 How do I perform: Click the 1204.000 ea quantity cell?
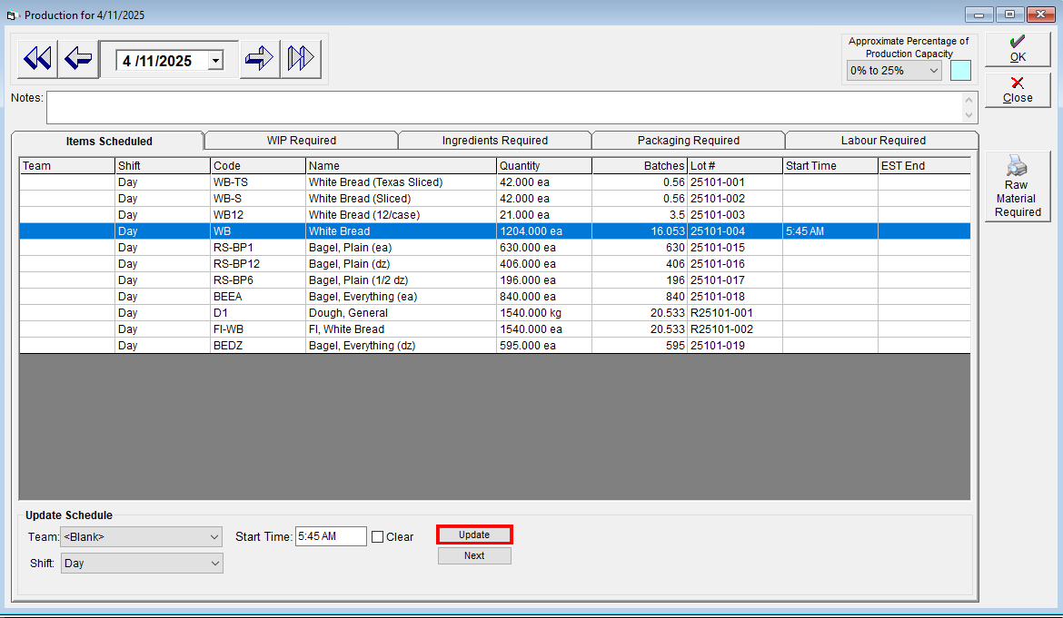coord(544,231)
